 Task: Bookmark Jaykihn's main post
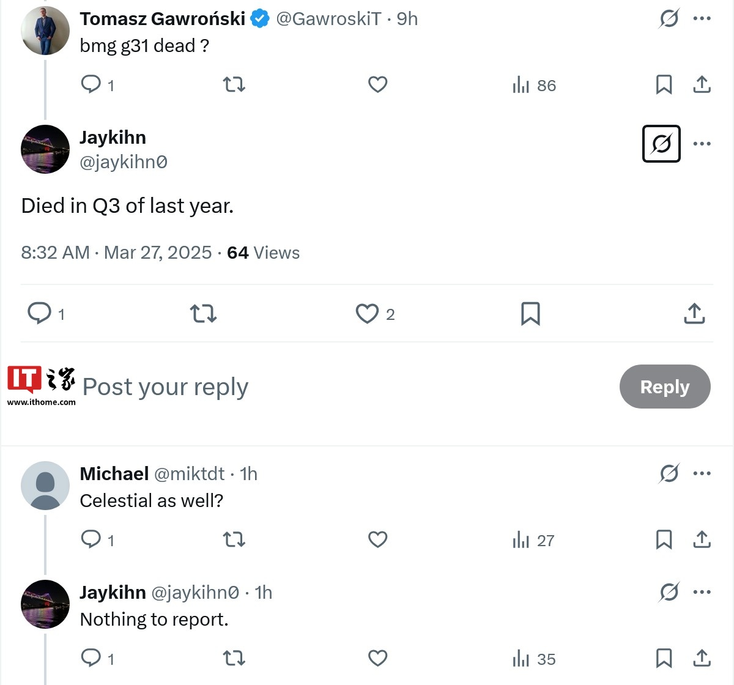click(530, 314)
